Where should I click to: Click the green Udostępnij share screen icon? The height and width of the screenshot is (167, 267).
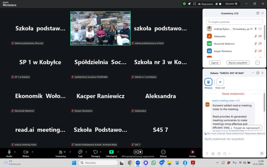tap(111, 152)
